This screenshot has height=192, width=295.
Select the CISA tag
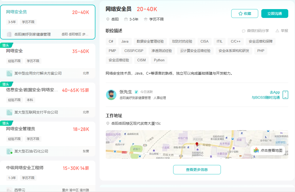coord(204,41)
